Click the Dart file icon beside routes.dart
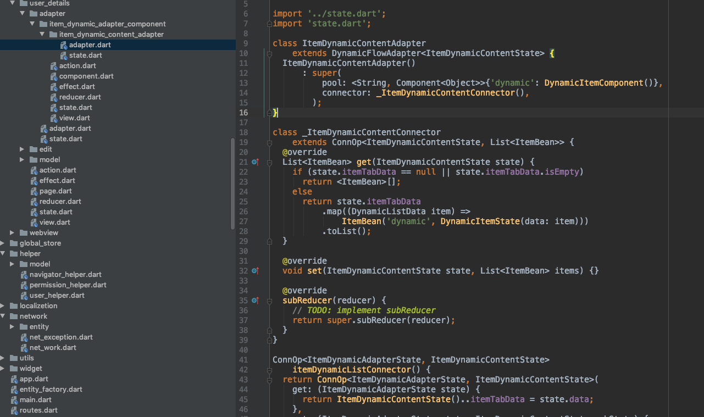The width and height of the screenshot is (704, 417). (x=13, y=410)
